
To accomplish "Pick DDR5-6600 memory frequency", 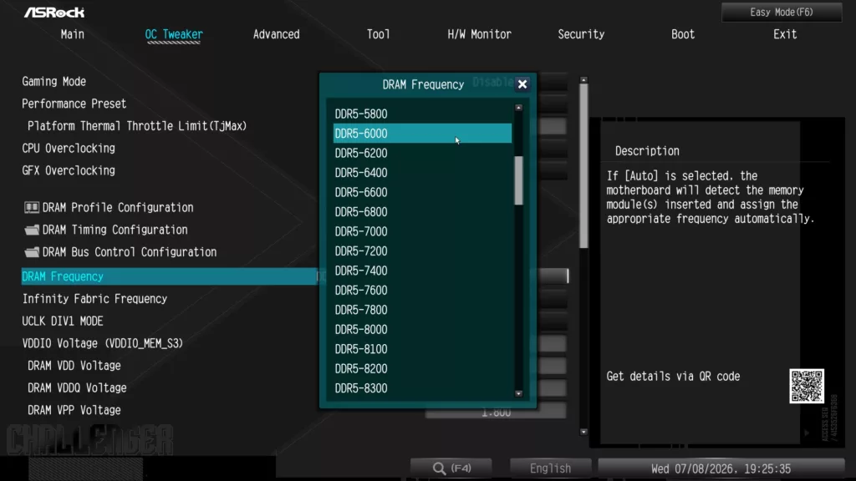I will point(422,192).
